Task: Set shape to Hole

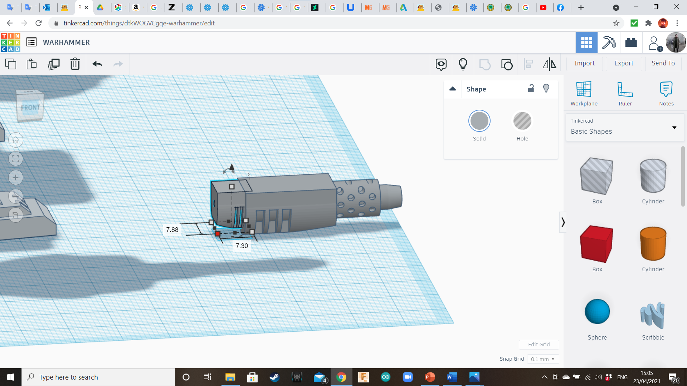Action: tap(522, 121)
